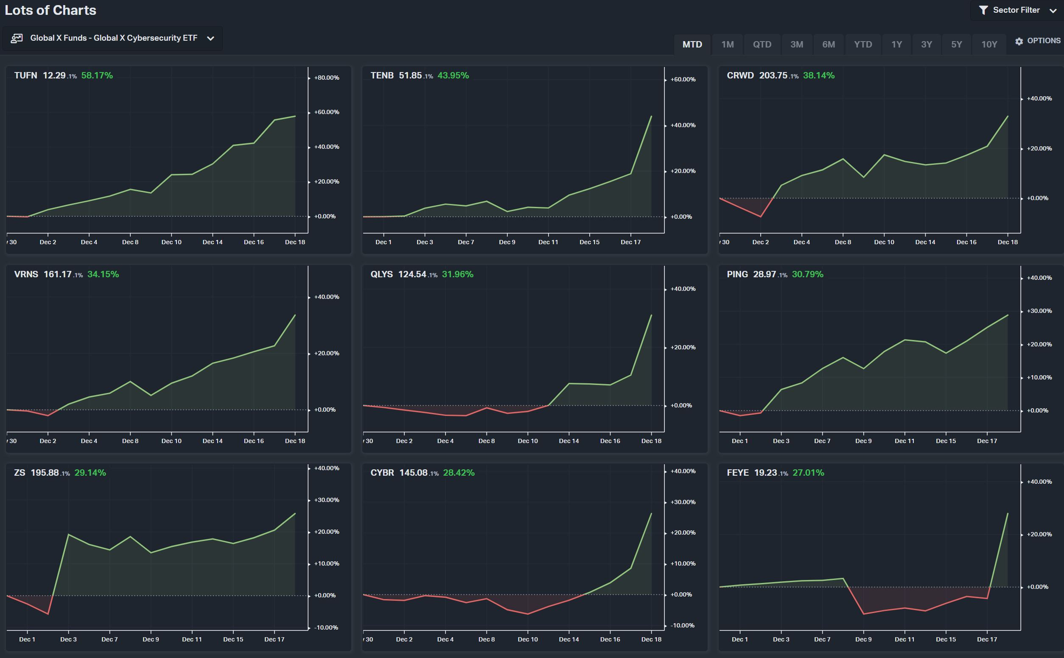Click the red dip on CRWD chart at Dec 2

(x=761, y=216)
